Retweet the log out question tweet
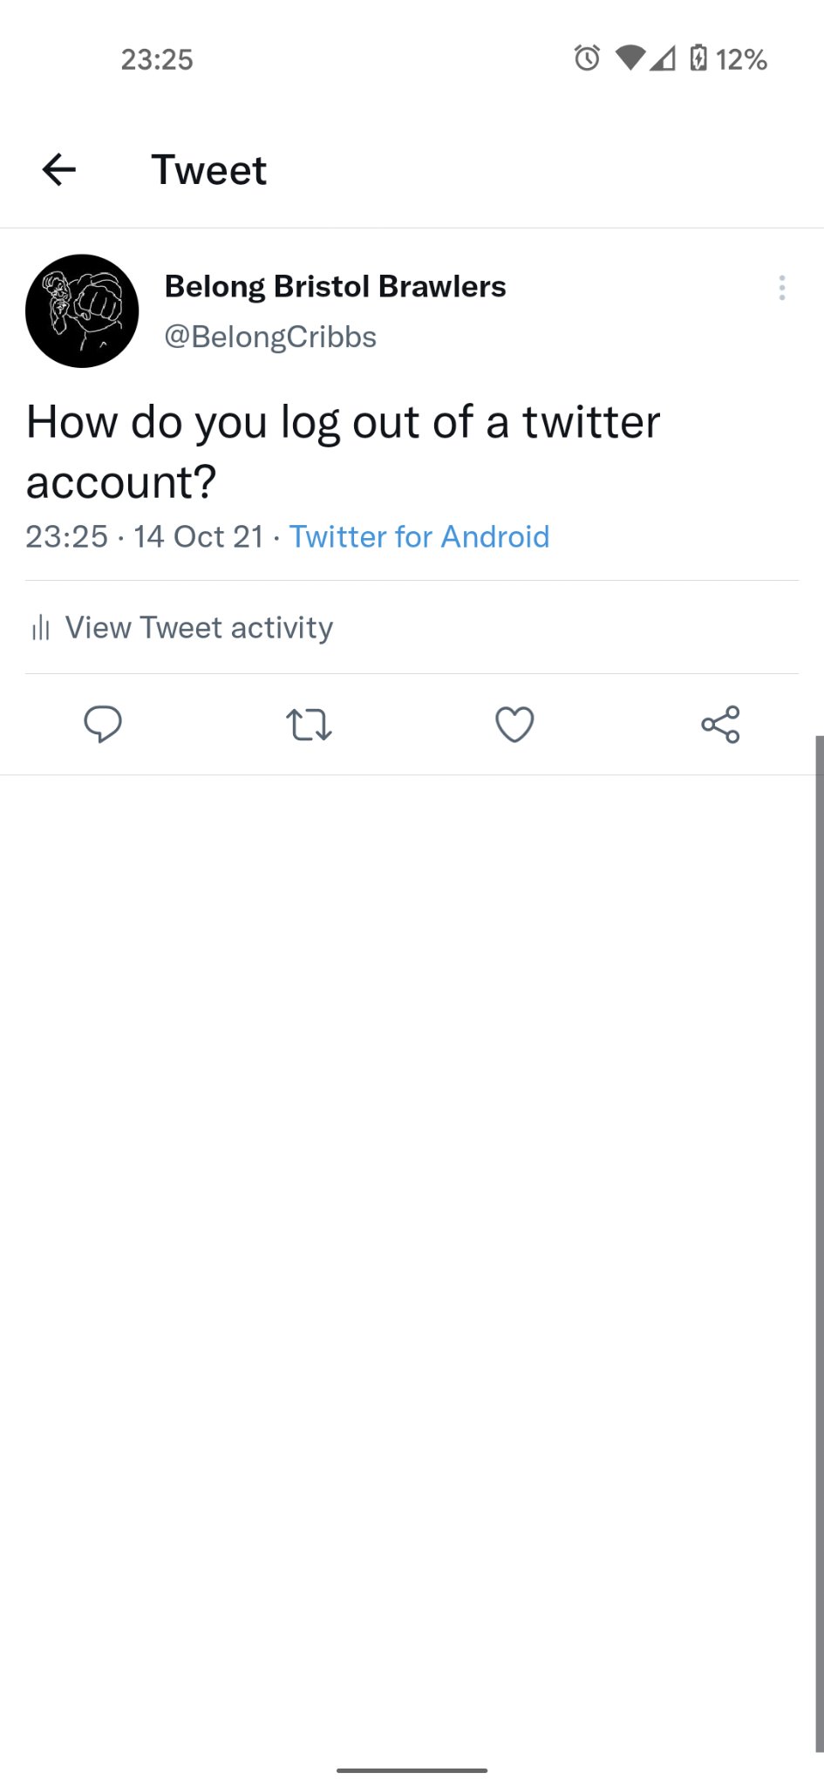Image resolution: width=824 pixels, height=1786 pixels. click(309, 725)
